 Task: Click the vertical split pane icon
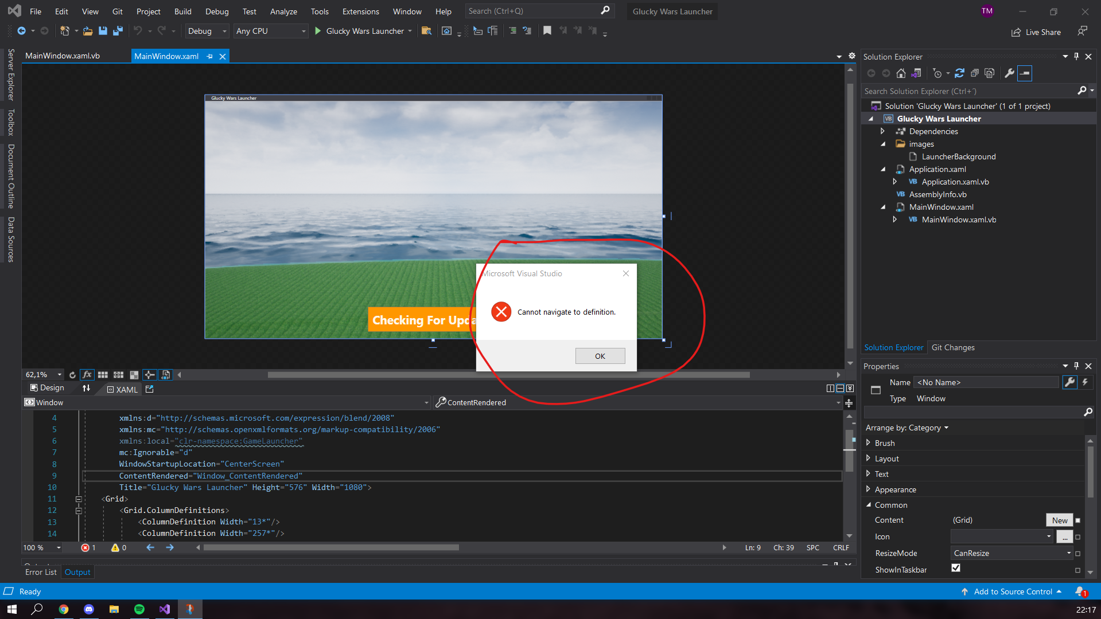point(830,389)
